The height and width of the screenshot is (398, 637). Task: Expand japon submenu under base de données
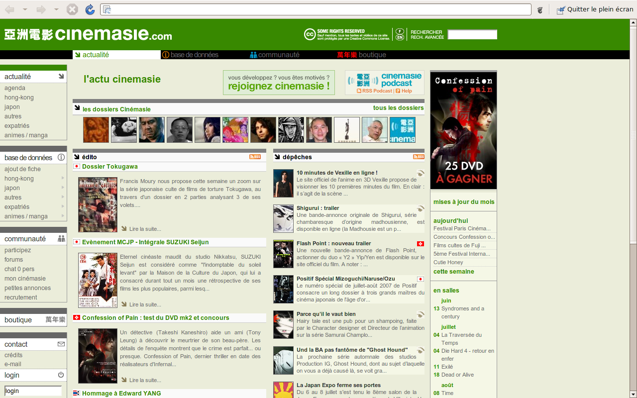pos(63,188)
